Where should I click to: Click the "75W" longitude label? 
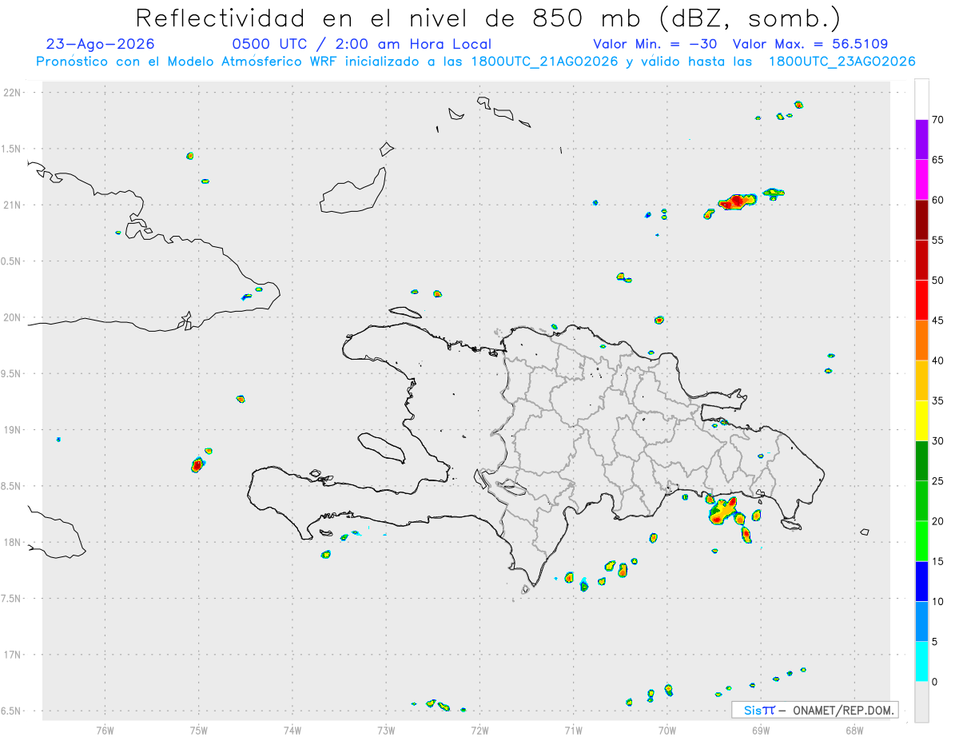click(x=199, y=730)
